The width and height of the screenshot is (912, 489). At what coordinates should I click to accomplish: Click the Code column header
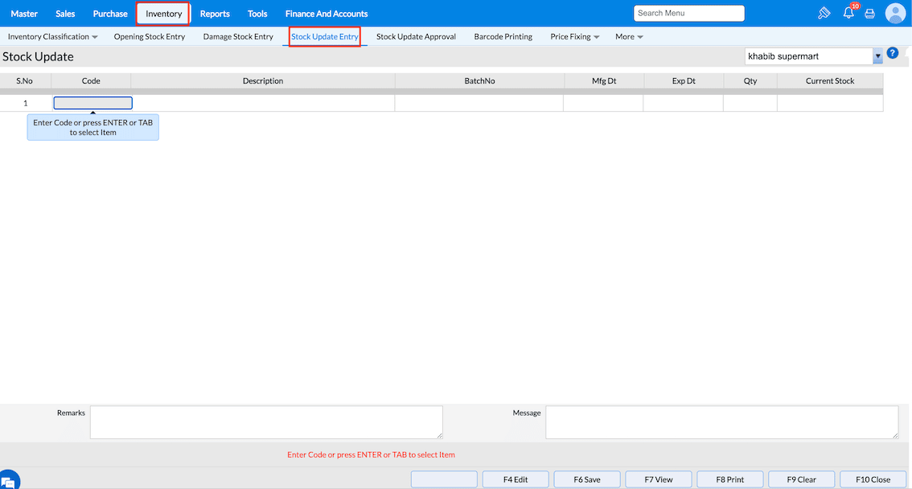[x=91, y=80]
